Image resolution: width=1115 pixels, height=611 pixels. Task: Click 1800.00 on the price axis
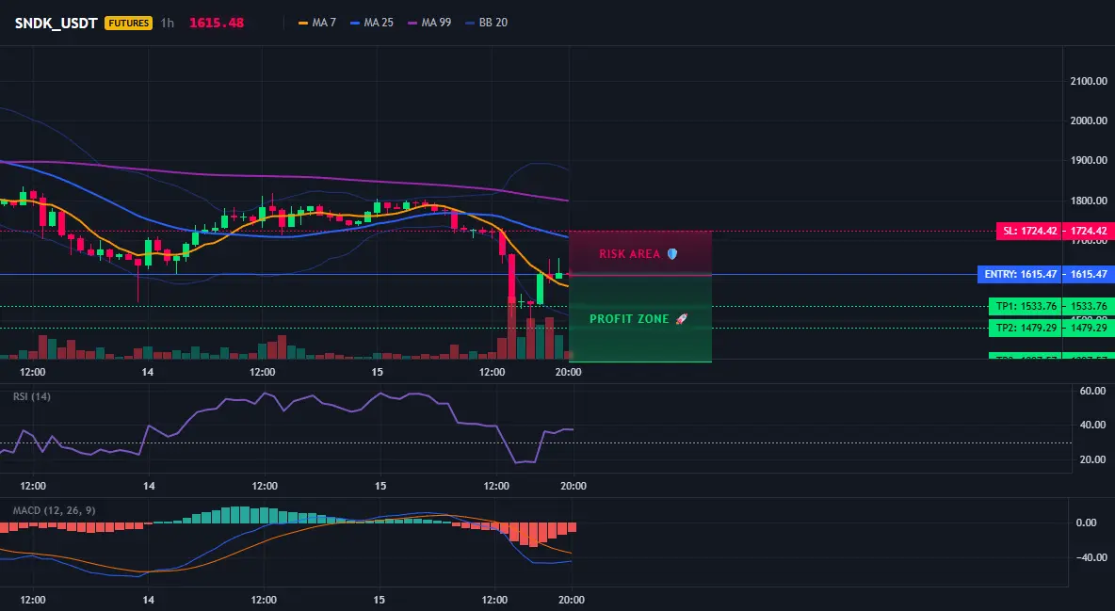coord(1089,201)
